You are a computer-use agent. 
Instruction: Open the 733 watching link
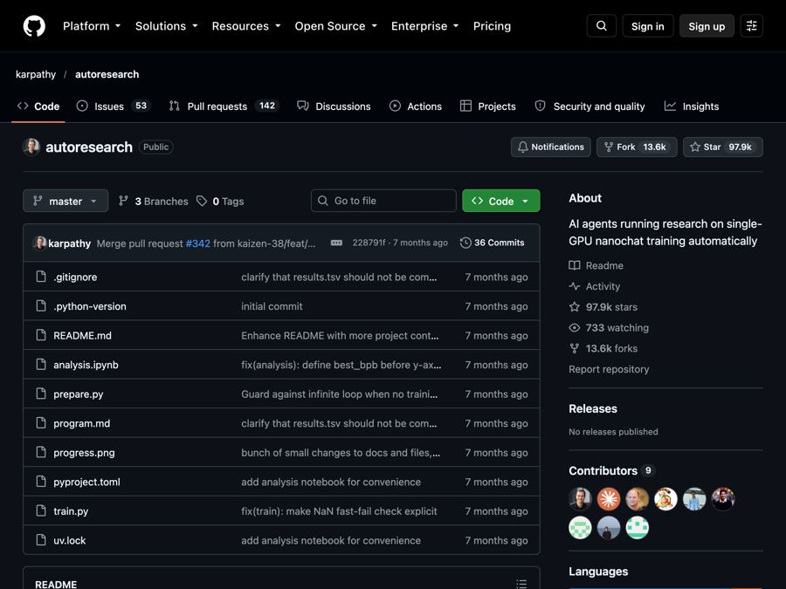[x=609, y=327]
